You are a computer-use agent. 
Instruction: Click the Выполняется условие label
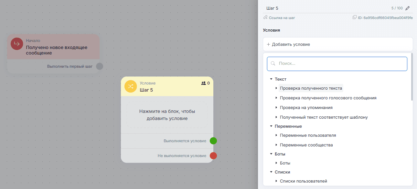click(x=185, y=141)
